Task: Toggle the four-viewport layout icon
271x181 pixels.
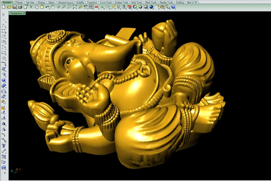Action: tap(91, 7)
